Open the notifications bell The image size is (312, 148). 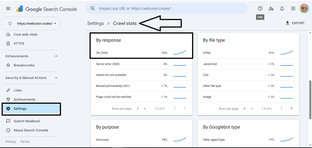click(x=282, y=9)
